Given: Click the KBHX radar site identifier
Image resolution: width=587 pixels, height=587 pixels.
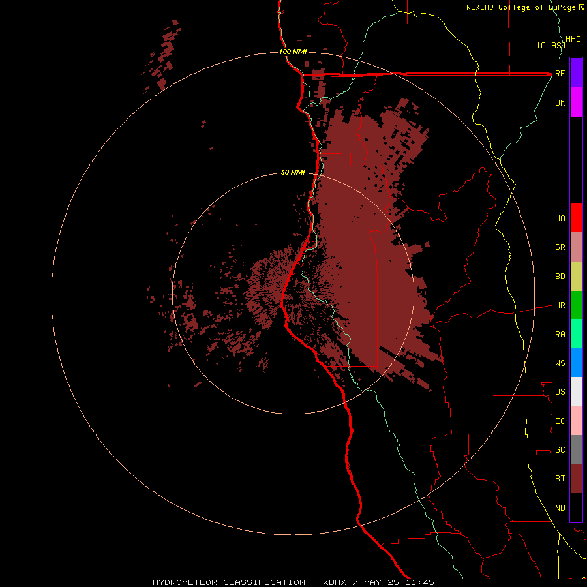Looking at the screenshot, I should tap(335, 582).
